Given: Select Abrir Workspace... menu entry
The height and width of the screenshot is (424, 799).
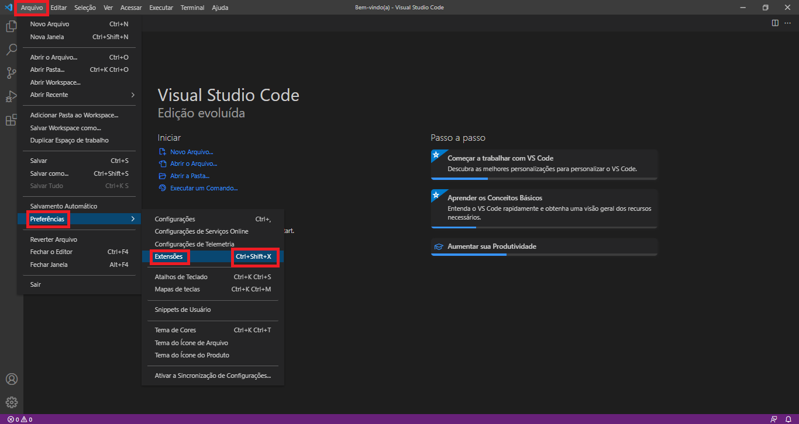Looking at the screenshot, I should [x=79, y=82].
